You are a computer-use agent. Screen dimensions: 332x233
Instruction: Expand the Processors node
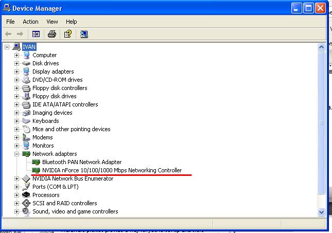(x=16, y=195)
